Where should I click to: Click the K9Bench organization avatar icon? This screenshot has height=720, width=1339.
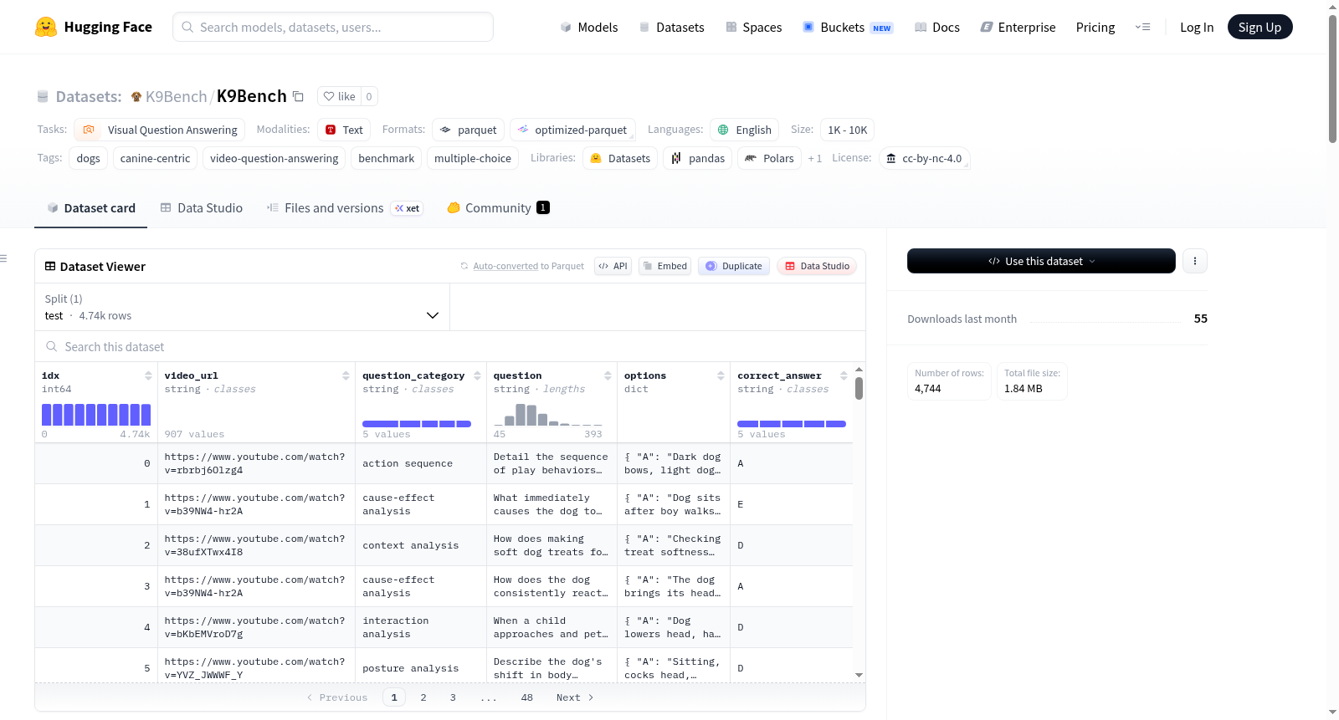coord(136,96)
